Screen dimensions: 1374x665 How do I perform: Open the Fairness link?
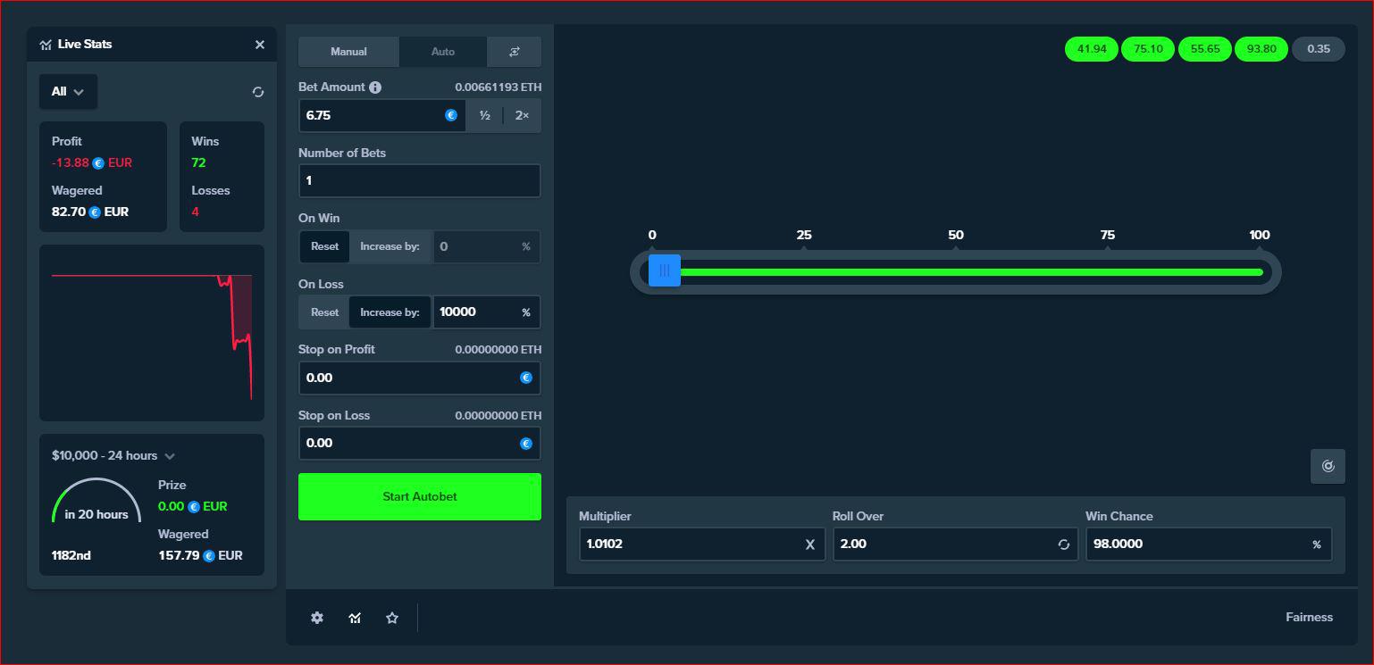point(1309,618)
